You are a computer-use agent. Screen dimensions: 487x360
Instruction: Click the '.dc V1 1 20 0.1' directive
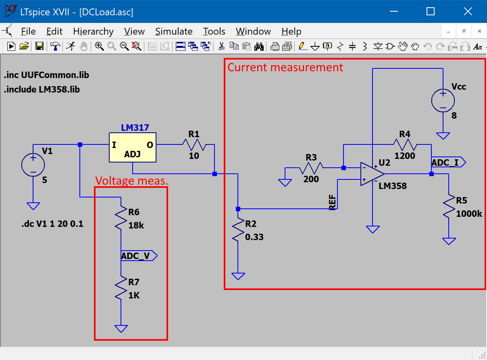pyautogui.click(x=52, y=224)
